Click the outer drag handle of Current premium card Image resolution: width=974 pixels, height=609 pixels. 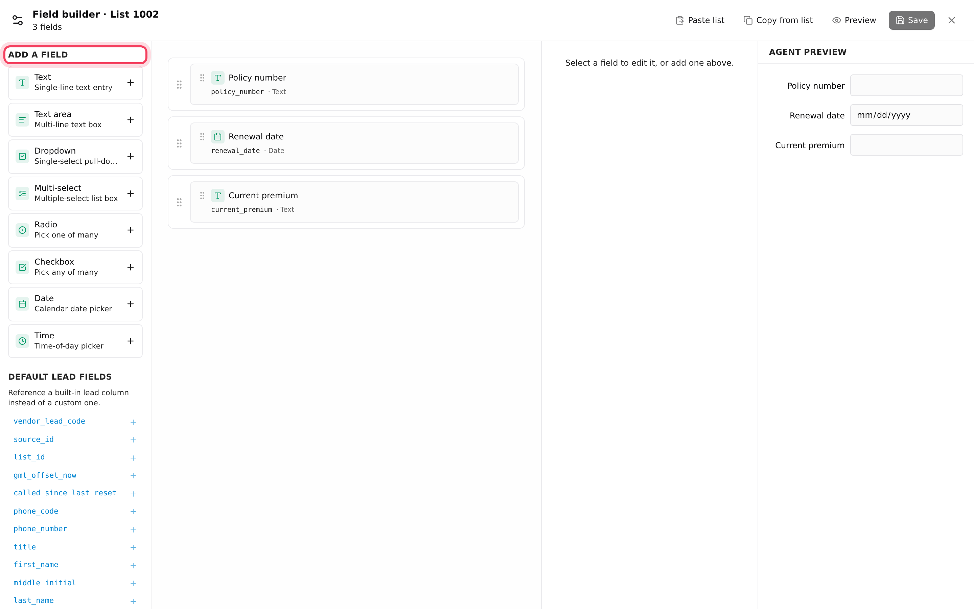[179, 202]
